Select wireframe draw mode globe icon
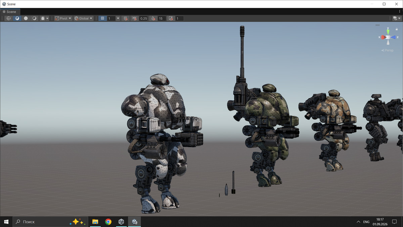Viewport: 403px width, 227px height. click(x=9, y=18)
